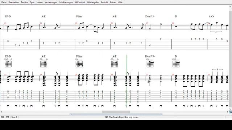Open the Markierungen menu

point(66,3)
